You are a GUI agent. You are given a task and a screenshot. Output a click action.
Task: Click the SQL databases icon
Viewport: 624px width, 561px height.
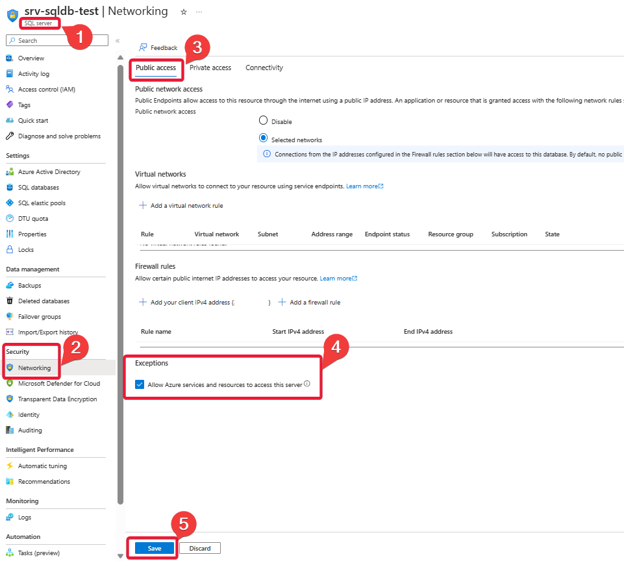pyautogui.click(x=10, y=188)
